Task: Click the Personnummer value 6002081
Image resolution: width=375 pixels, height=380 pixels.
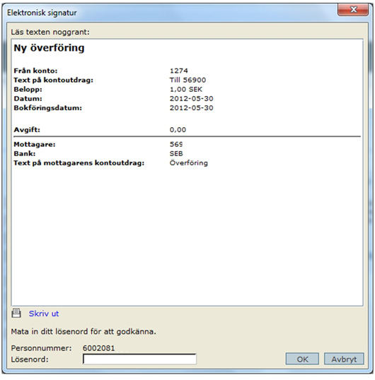Action: pos(98,348)
